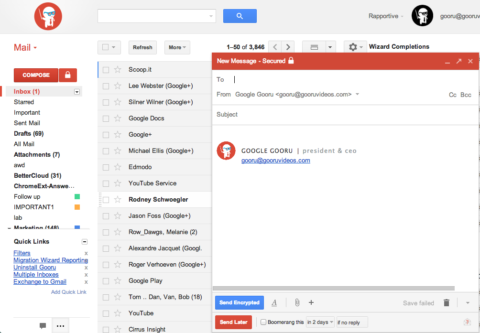The image size is (480, 333).
Task: Open the From address dropdown
Action: point(357,94)
